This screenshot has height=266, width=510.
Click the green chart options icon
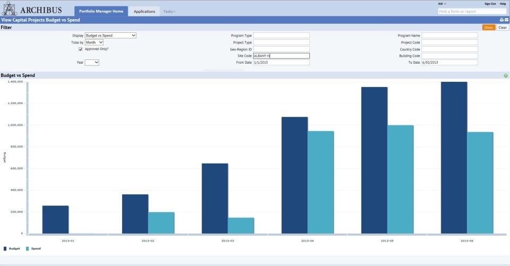pos(506,75)
